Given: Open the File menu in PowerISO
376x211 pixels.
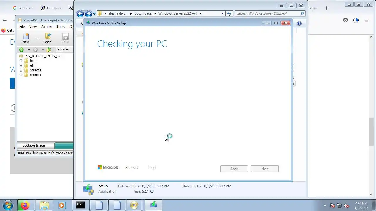Looking at the screenshot, I should (22, 27).
